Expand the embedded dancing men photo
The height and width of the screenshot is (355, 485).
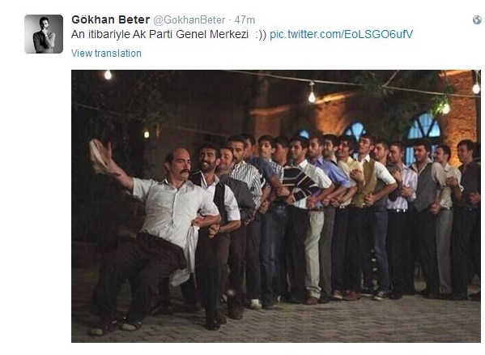pyautogui.click(x=276, y=206)
